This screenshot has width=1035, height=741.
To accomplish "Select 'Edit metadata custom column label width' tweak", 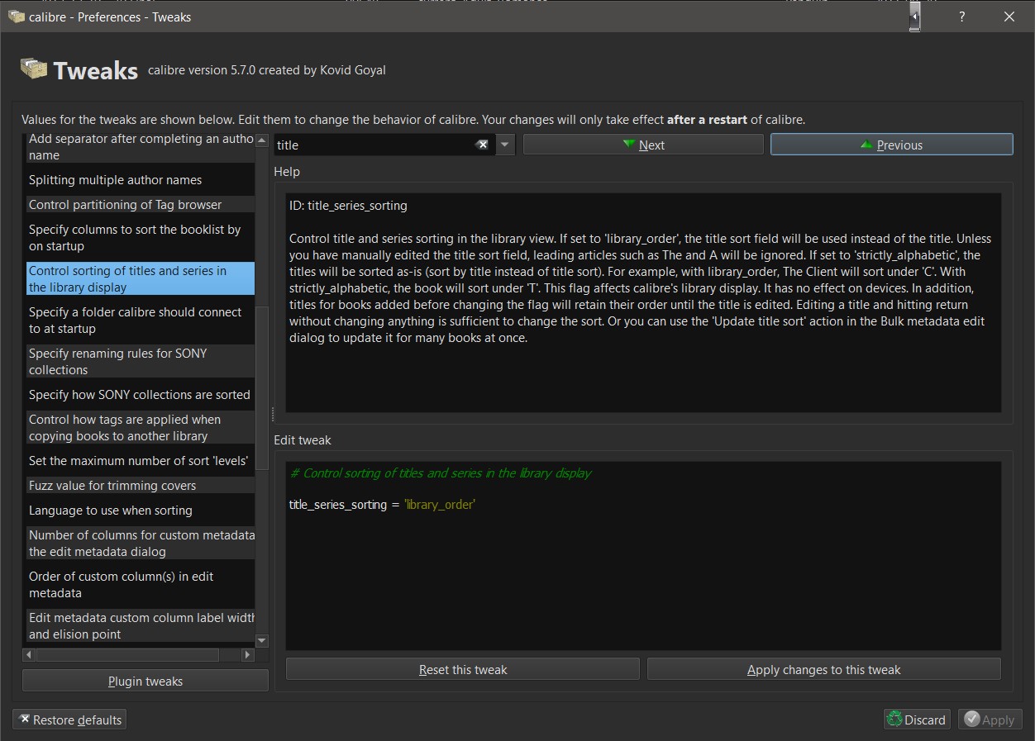I will (x=141, y=626).
